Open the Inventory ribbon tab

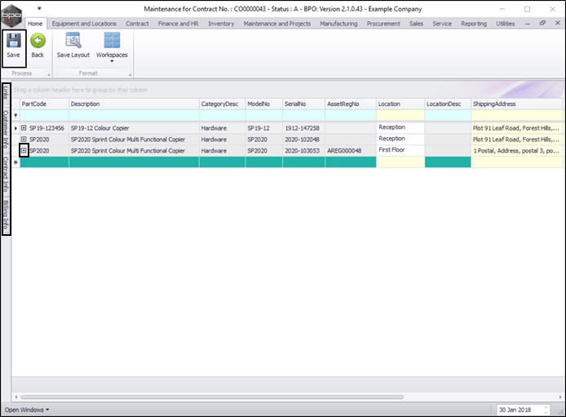click(221, 24)
